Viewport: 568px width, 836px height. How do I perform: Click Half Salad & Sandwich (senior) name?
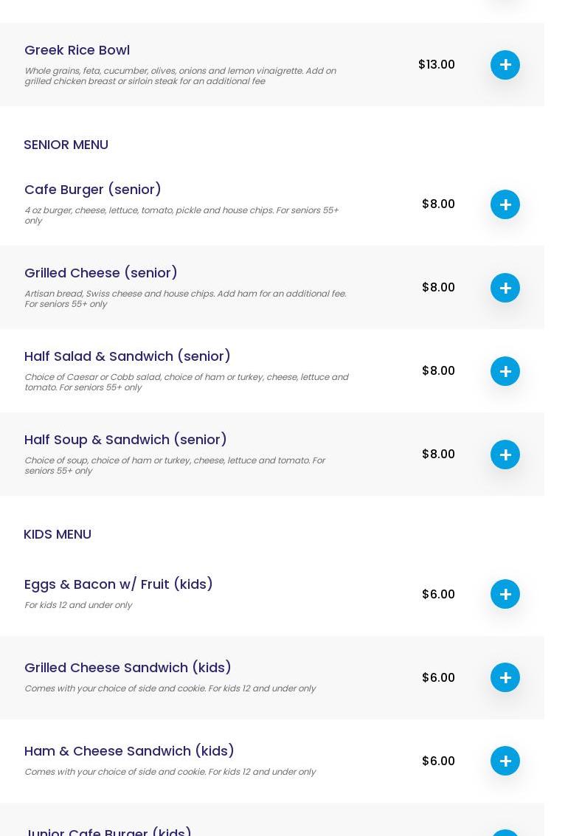click(x=128, y=356)
